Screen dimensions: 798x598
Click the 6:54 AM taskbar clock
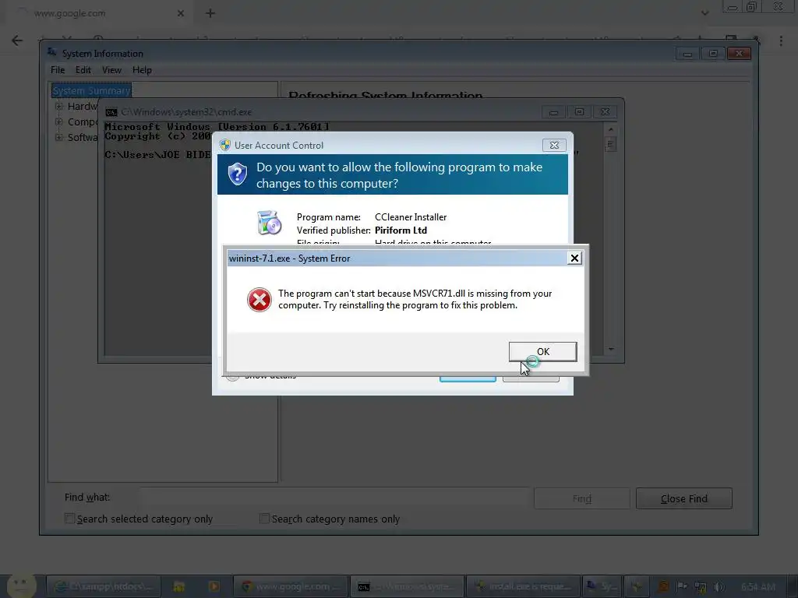click(757, 587)
